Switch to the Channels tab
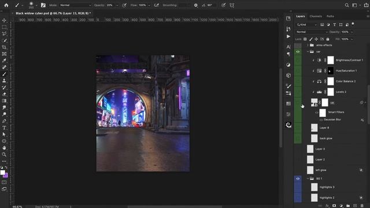370x208 pixels. click(316, 16)
